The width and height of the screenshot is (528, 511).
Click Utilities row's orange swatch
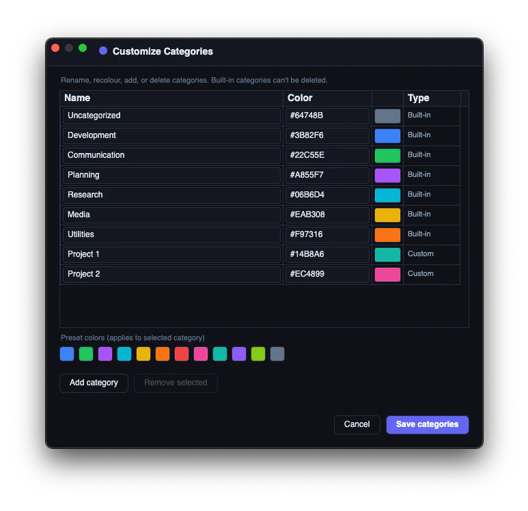[x=387, y=235]
